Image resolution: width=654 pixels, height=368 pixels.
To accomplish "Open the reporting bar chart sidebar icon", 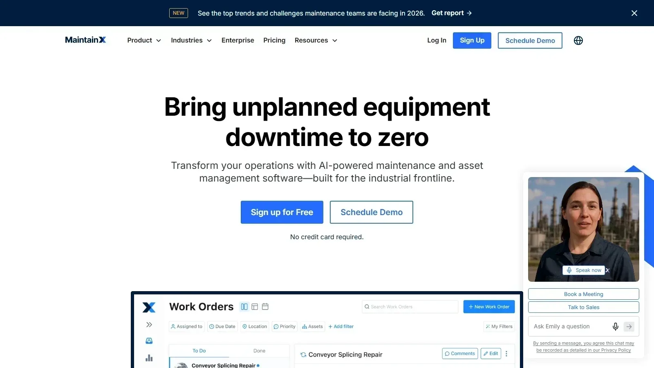I will [x=149, y=358].
